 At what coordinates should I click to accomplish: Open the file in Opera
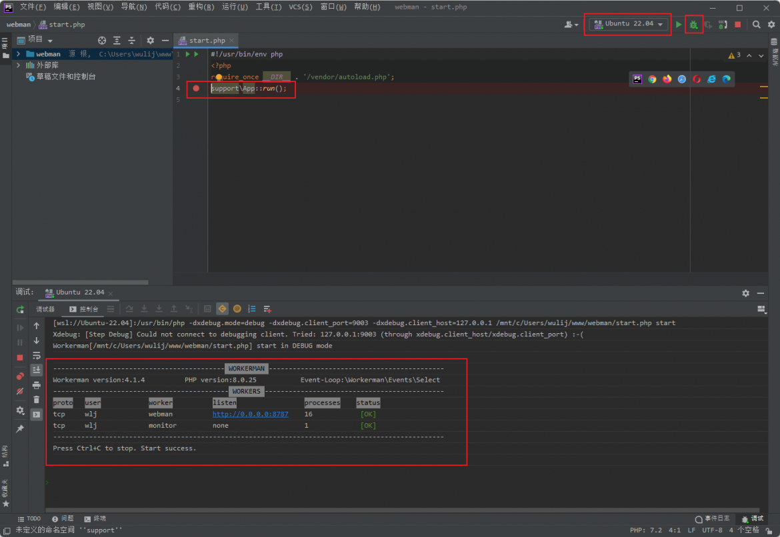pyautogui.click(x=697, y=79)
